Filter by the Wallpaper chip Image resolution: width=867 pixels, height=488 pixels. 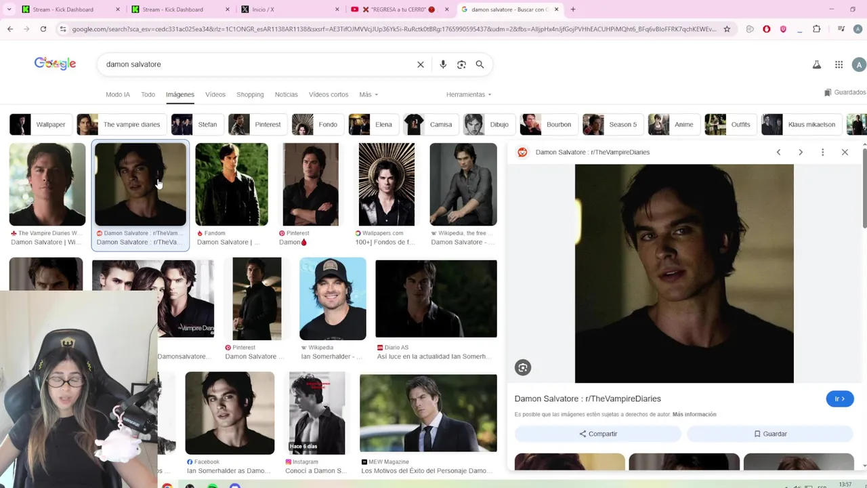coord(40,125)
